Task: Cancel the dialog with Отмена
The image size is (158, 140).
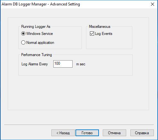Action: 114,133
